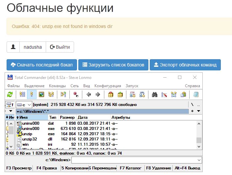Go back with the left arrow icon
Screen dimensions: 232x175
click(x=89, y=94)
